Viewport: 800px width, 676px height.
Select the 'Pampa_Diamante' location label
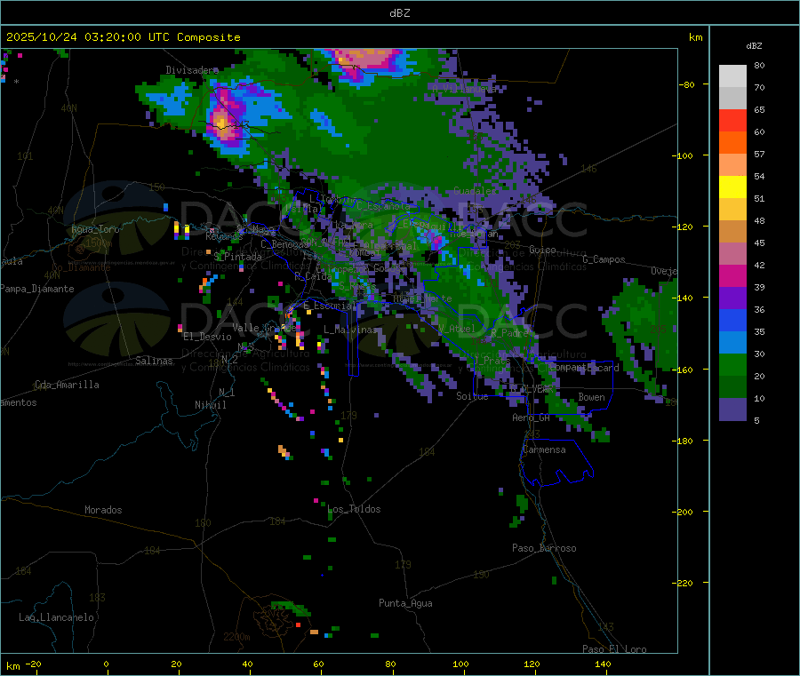coord(36,289)
